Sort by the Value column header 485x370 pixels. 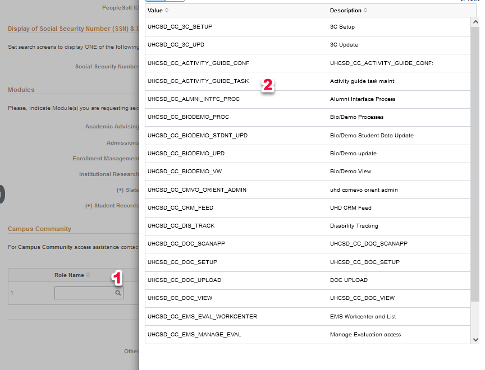point(158,10)
